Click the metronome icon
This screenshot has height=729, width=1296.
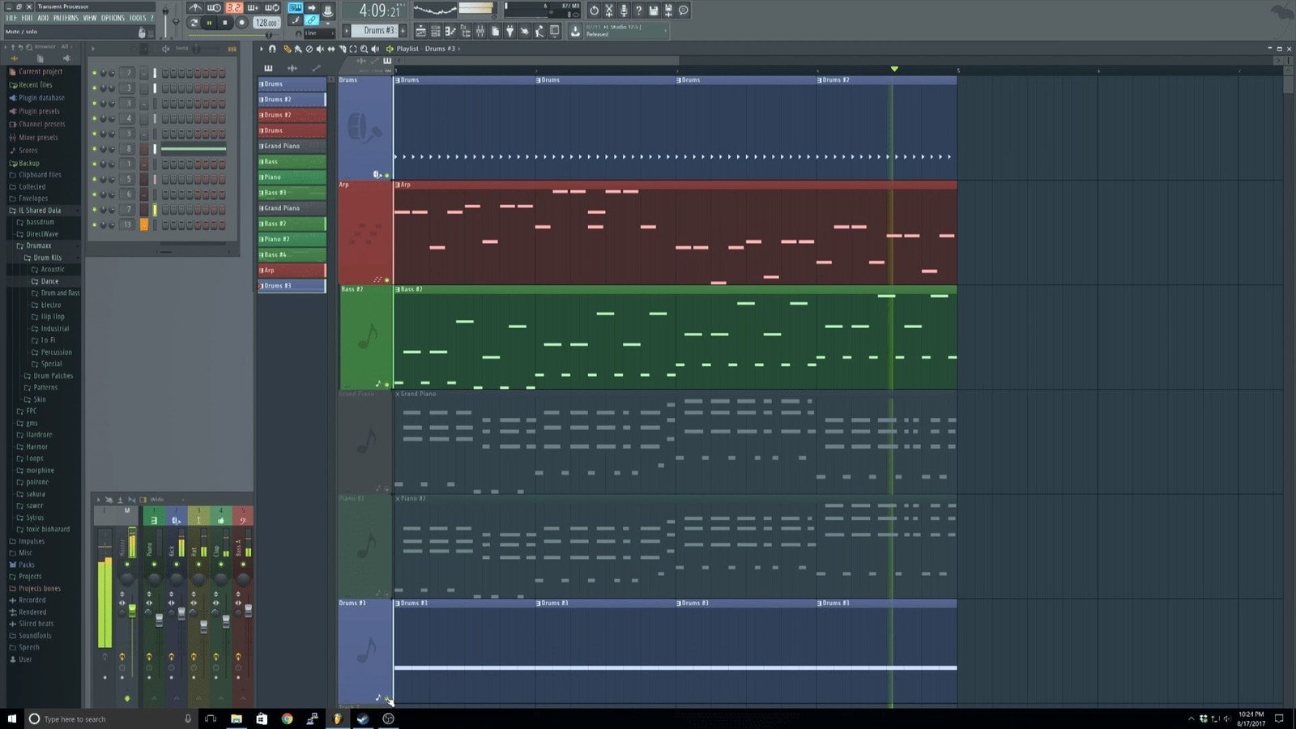195,8
